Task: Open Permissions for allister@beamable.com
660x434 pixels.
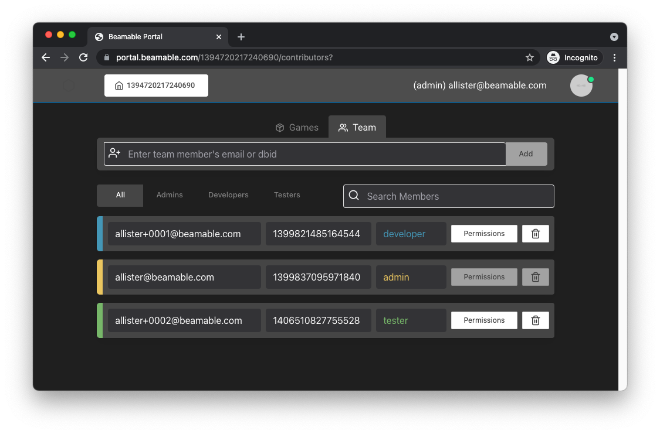Action: click(x=484, y=277)
